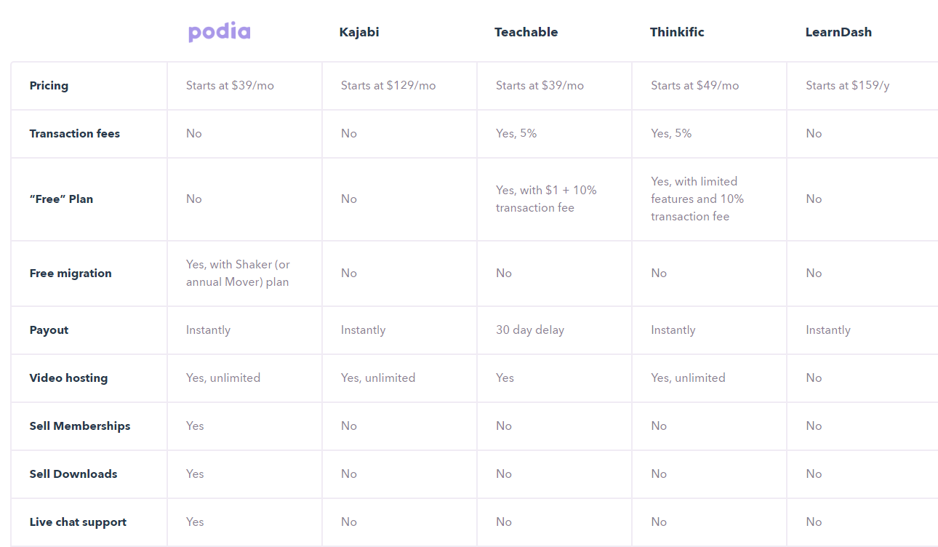This screenshot has height=547, width=938.
Task: Click LearnDash's "Starts at $159/y" cell
Action: (847, 86)
